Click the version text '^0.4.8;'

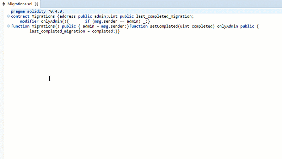coord(56,11)
